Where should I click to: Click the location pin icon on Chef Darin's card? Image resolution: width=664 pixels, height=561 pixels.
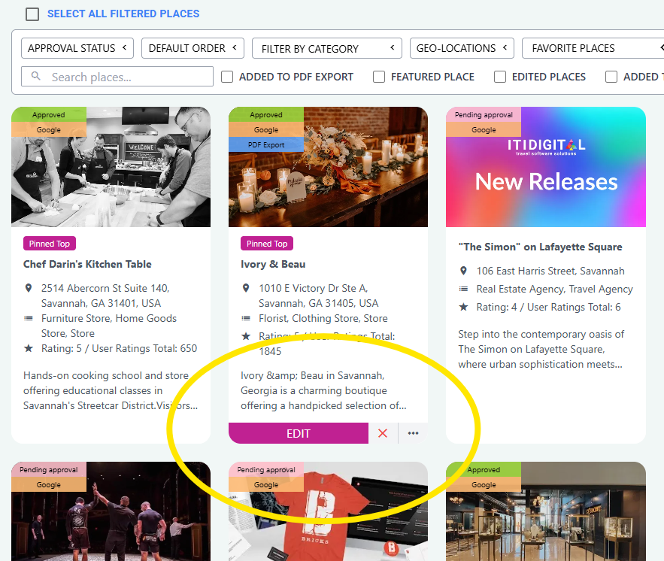coord(29,288)
